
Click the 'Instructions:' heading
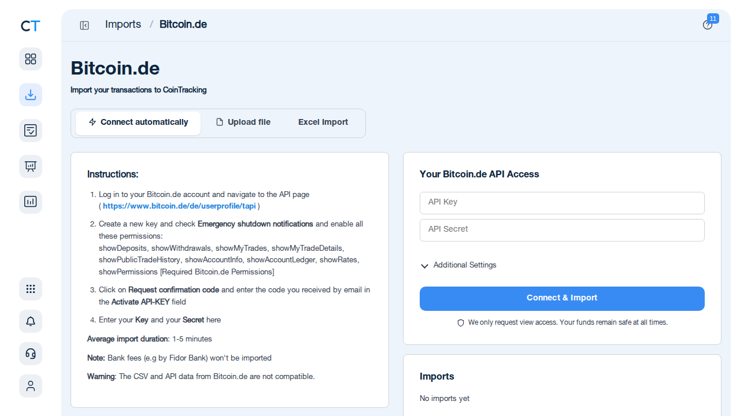[113, 174]
